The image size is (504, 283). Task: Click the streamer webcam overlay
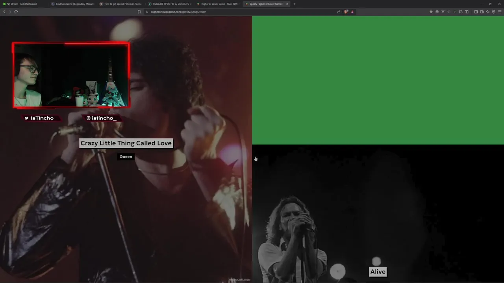71,75
